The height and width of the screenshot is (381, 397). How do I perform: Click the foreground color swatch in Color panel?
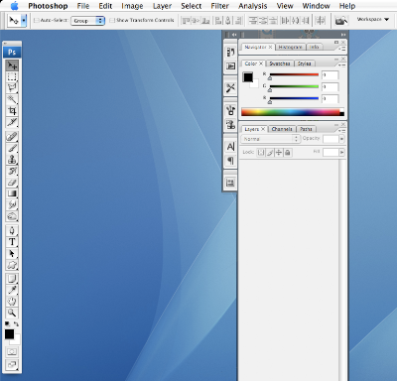point(248,77)
